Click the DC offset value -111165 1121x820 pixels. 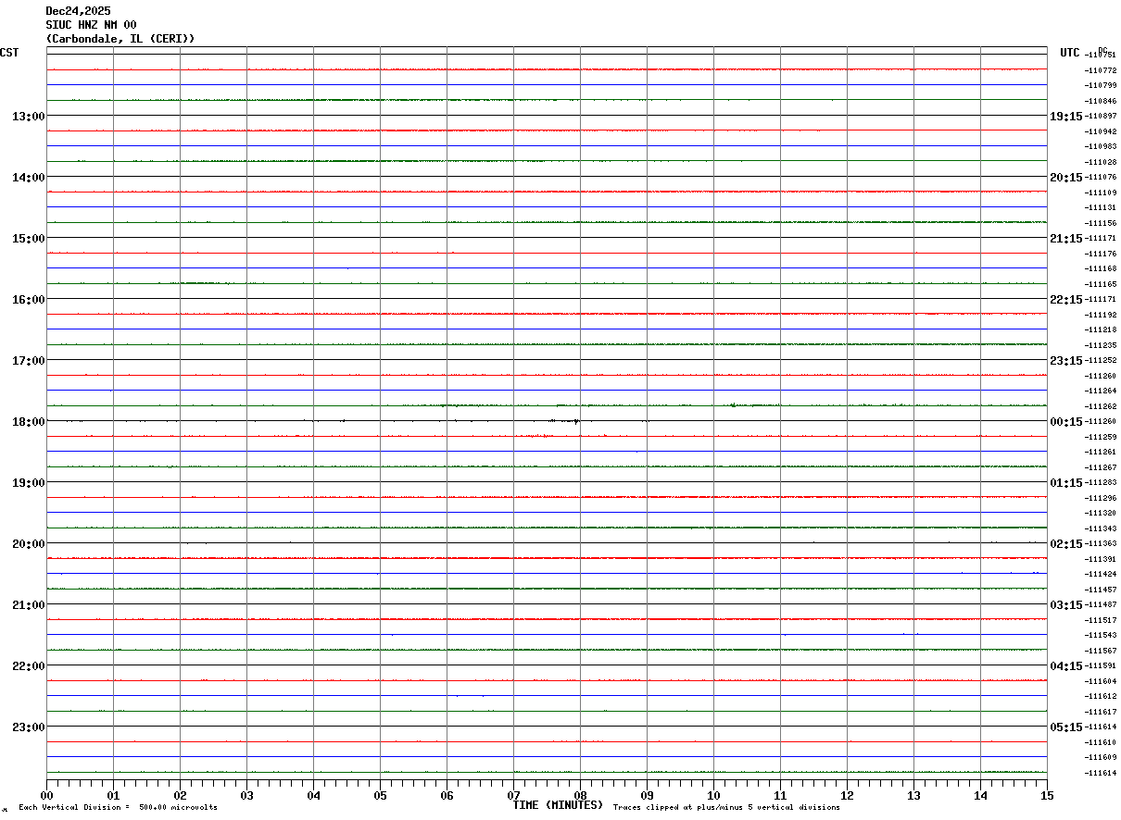pyautogui.click(x=1101, y=285)
